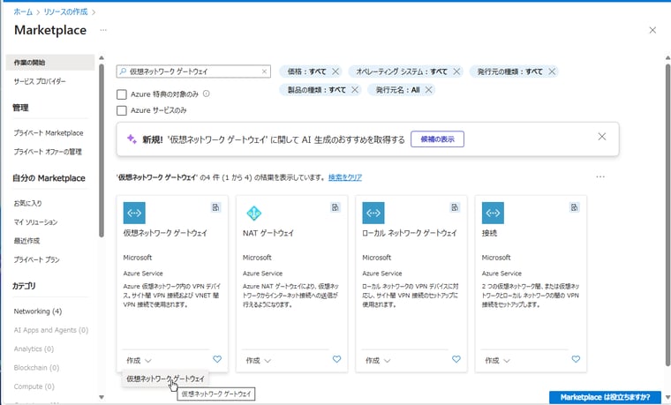Favorite the NAT ゲートウェイ card heart
671x405 pixels.
point(336,359)
